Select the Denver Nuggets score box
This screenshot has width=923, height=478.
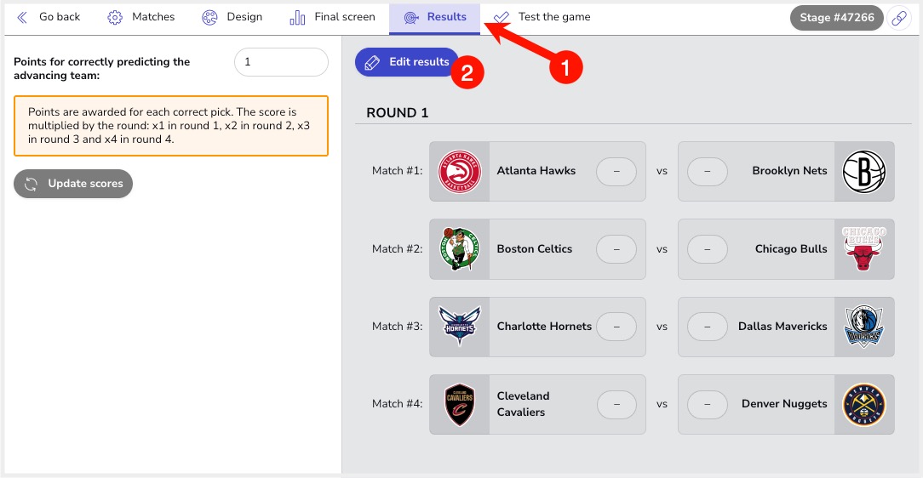coord(708,405)
